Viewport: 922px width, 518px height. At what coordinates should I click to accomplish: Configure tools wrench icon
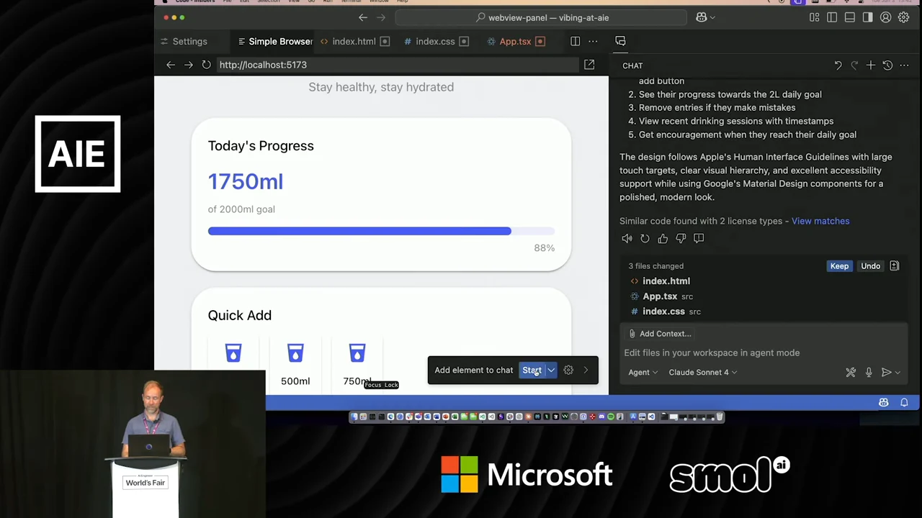851,372
